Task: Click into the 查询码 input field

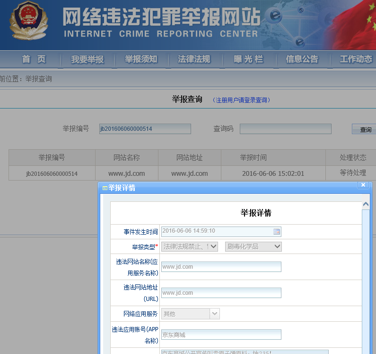Action: click(286, 129)
